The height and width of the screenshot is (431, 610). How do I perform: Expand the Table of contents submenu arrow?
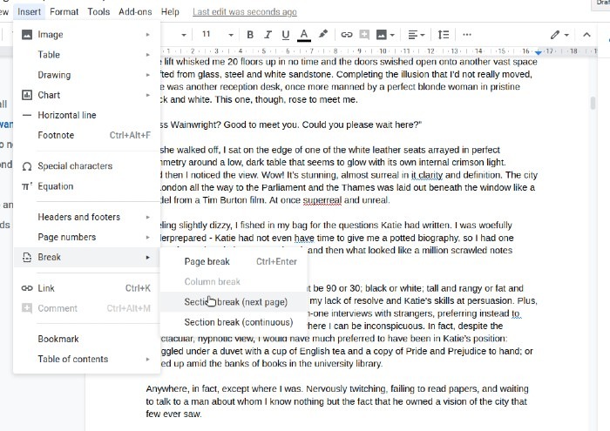(x=148, y=359)
